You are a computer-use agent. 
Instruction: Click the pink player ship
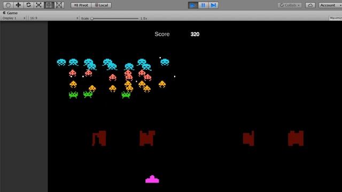pyautogui.click(x=152, y=179)
